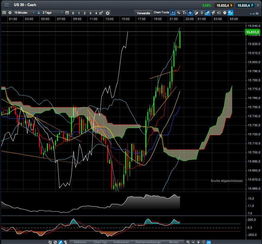Open the calendar date picker icon

click(x=67, y=13)
